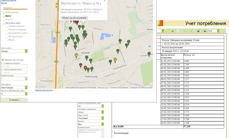This screenshot has width=229, height=138.
Task: Open Отчеты in sidebar menu
Action: pos(8,19)
